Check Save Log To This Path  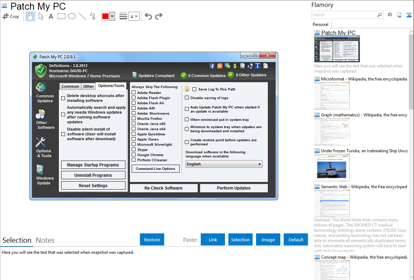coord(195,89)
